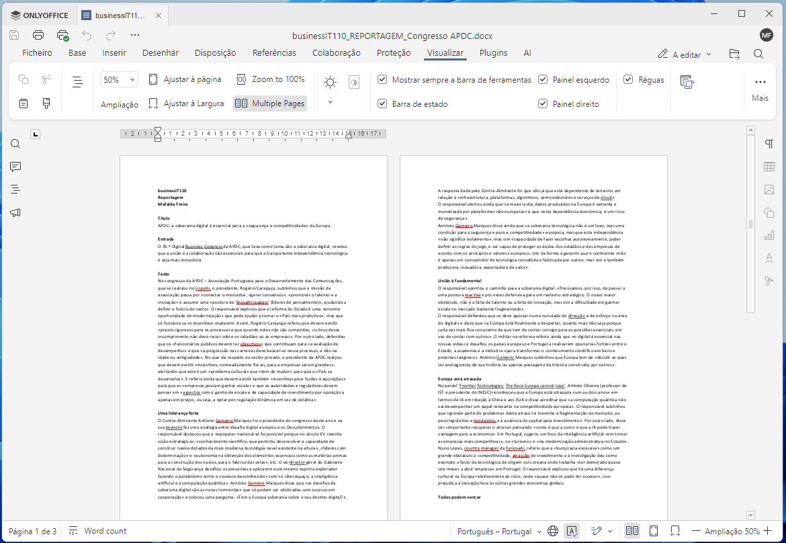Open the Ficheiro menu
The width and height of the screenshot is (786, 543).
click(37, 52)
